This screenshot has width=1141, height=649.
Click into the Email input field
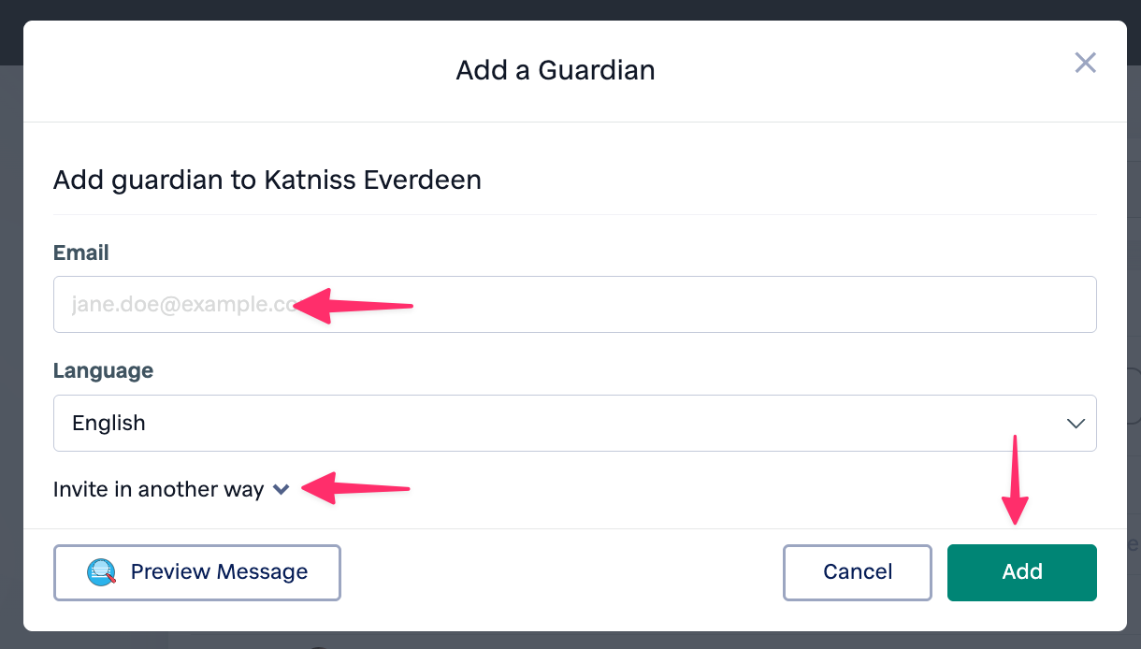[x=655, y=304]
